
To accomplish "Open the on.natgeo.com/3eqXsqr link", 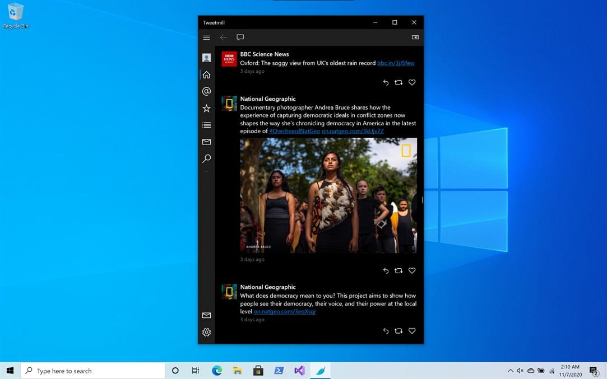I will point(285,311).
